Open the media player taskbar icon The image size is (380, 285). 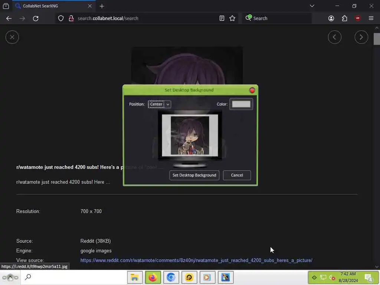pyautogui.click(x=207, y=277)
